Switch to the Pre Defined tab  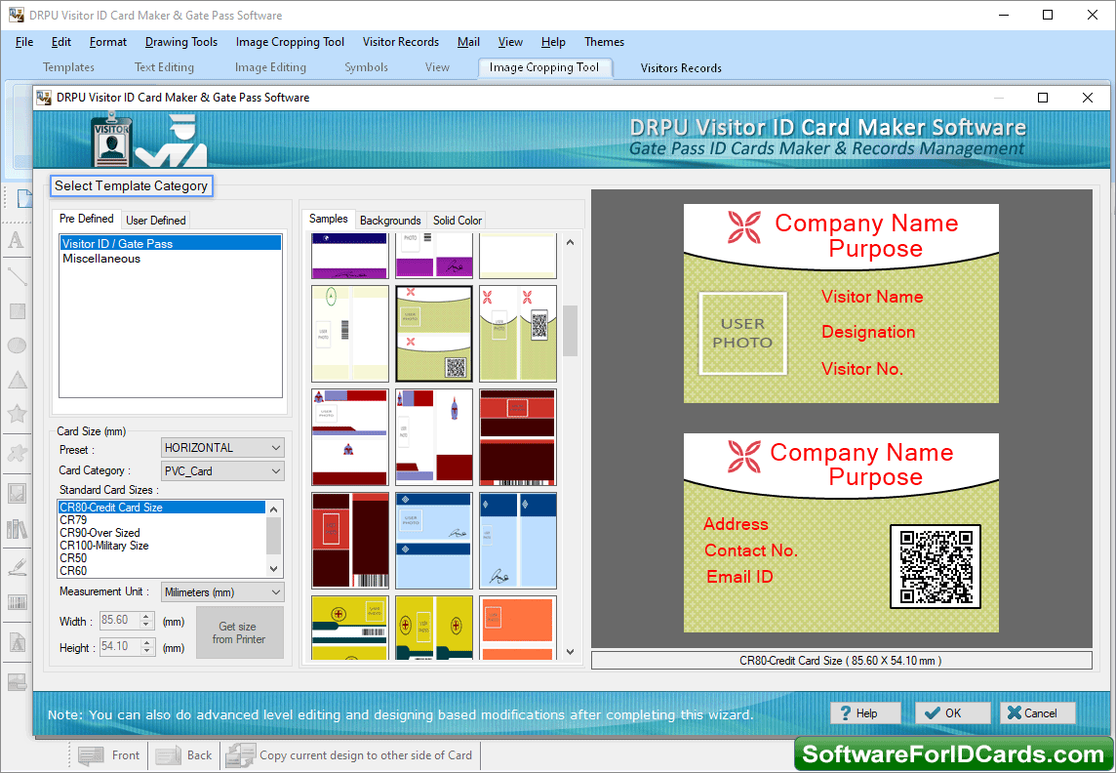[86, 220]
